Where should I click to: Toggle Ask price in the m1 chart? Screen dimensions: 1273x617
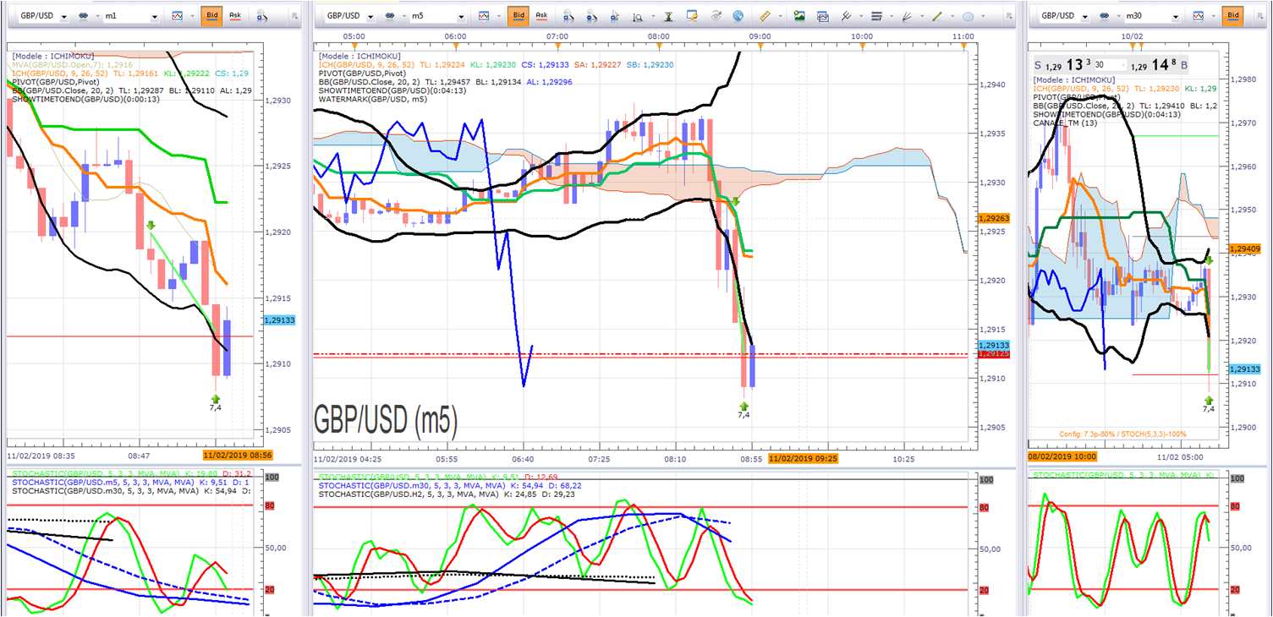point(234,16)
